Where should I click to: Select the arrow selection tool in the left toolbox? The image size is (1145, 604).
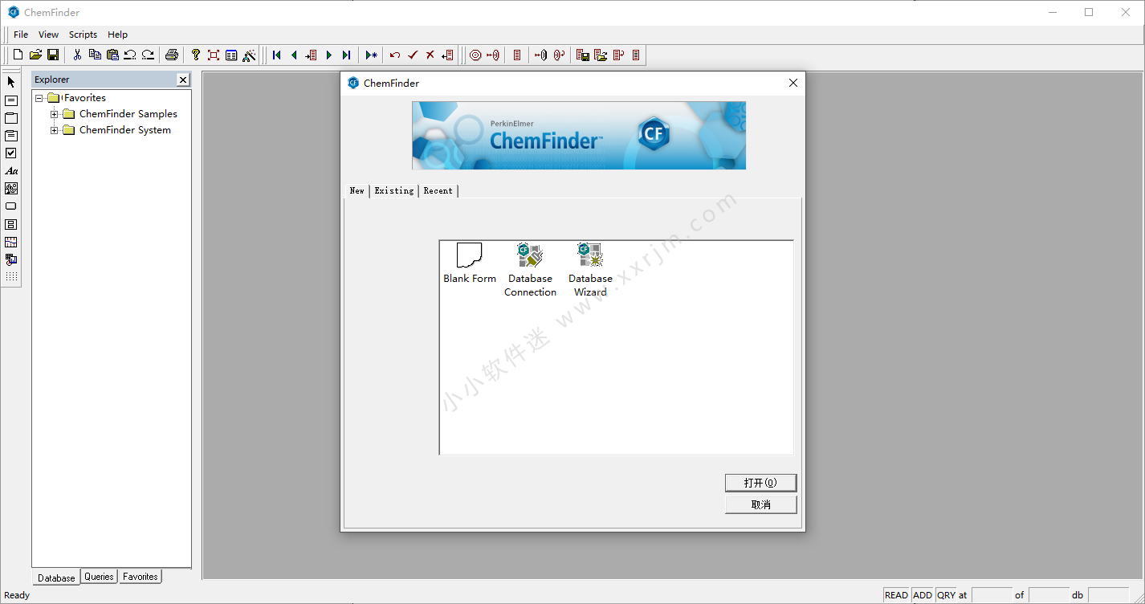click(11, 82)
